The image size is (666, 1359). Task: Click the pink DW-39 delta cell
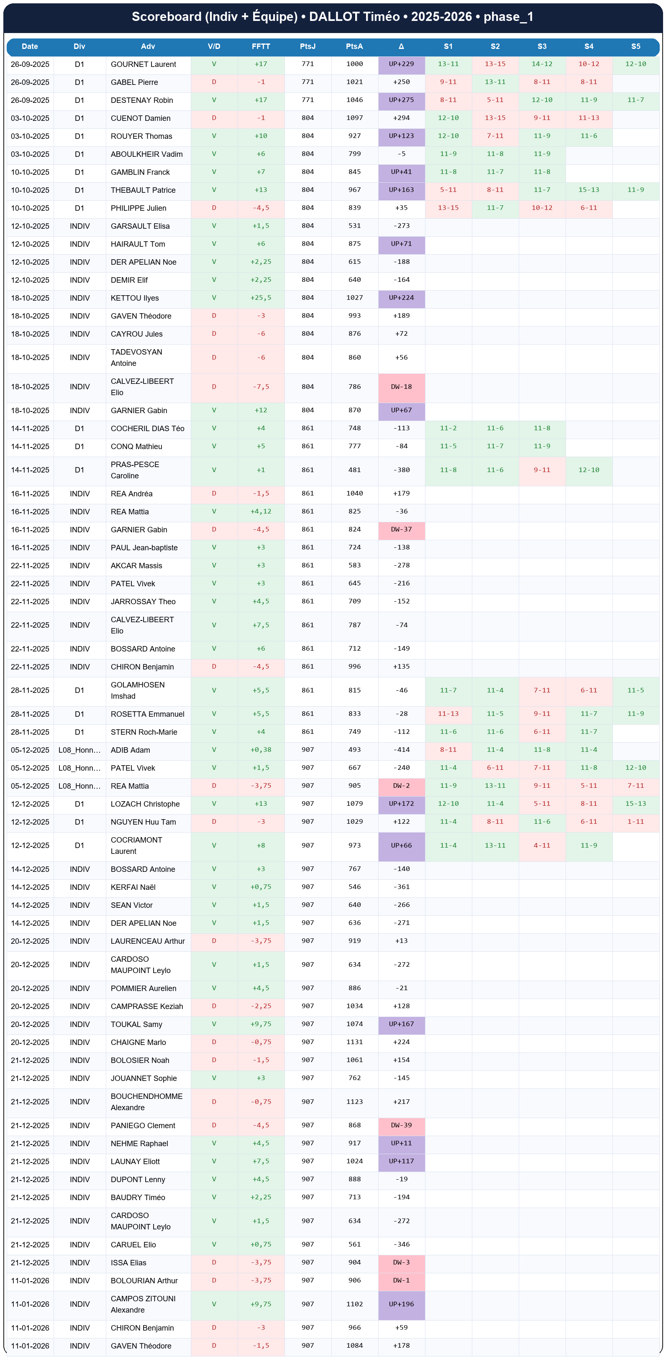(401, 1125)
